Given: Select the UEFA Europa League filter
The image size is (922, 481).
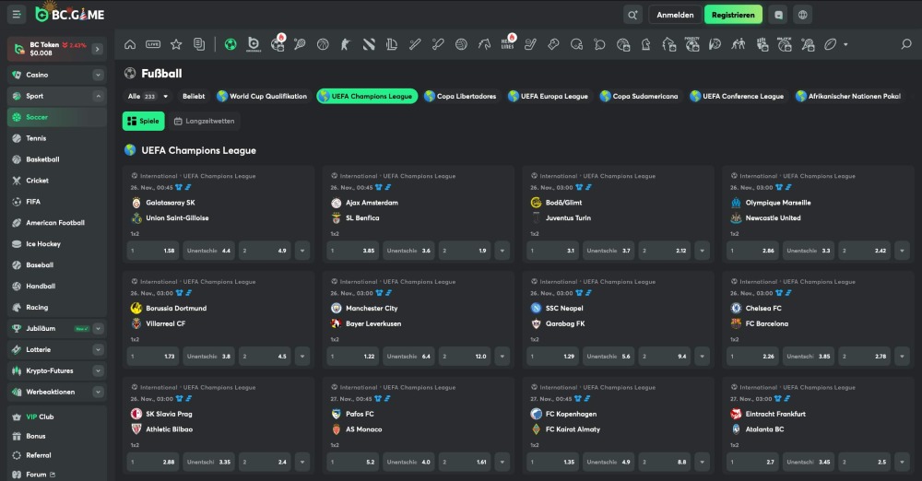Looking at the screenshot, I should (548, 96).
